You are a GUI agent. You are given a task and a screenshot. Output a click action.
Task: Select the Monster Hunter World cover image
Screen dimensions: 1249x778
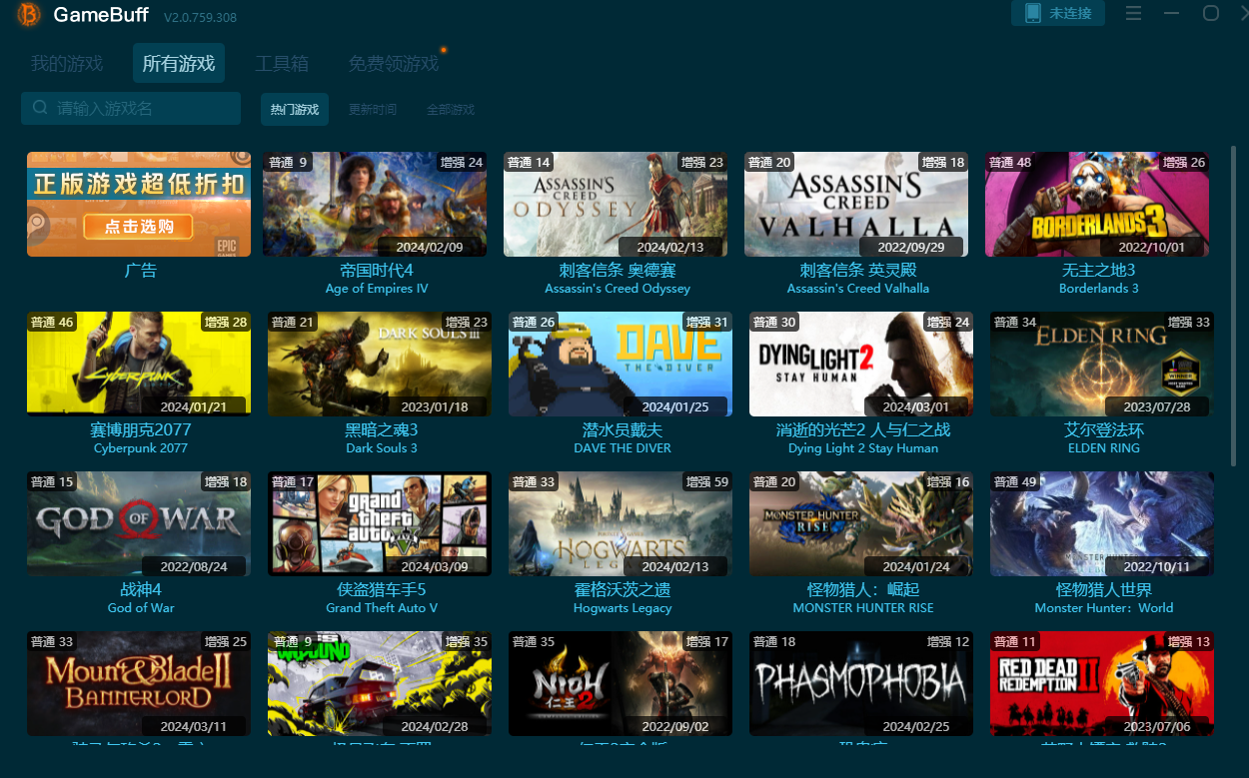(x=1102, y=524)
